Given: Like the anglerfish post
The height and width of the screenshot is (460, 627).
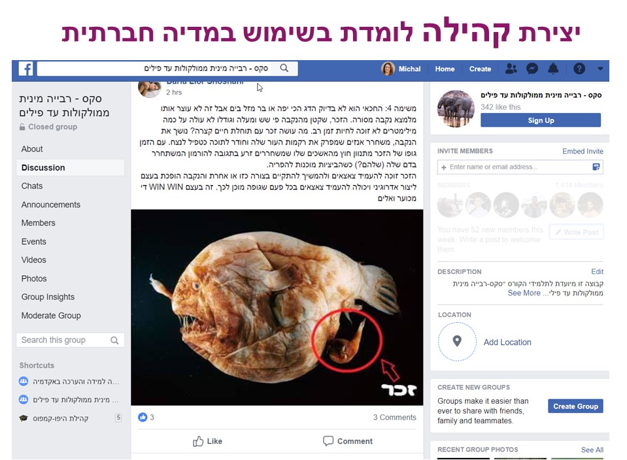Looking at the screenshot, I should 207,441.
